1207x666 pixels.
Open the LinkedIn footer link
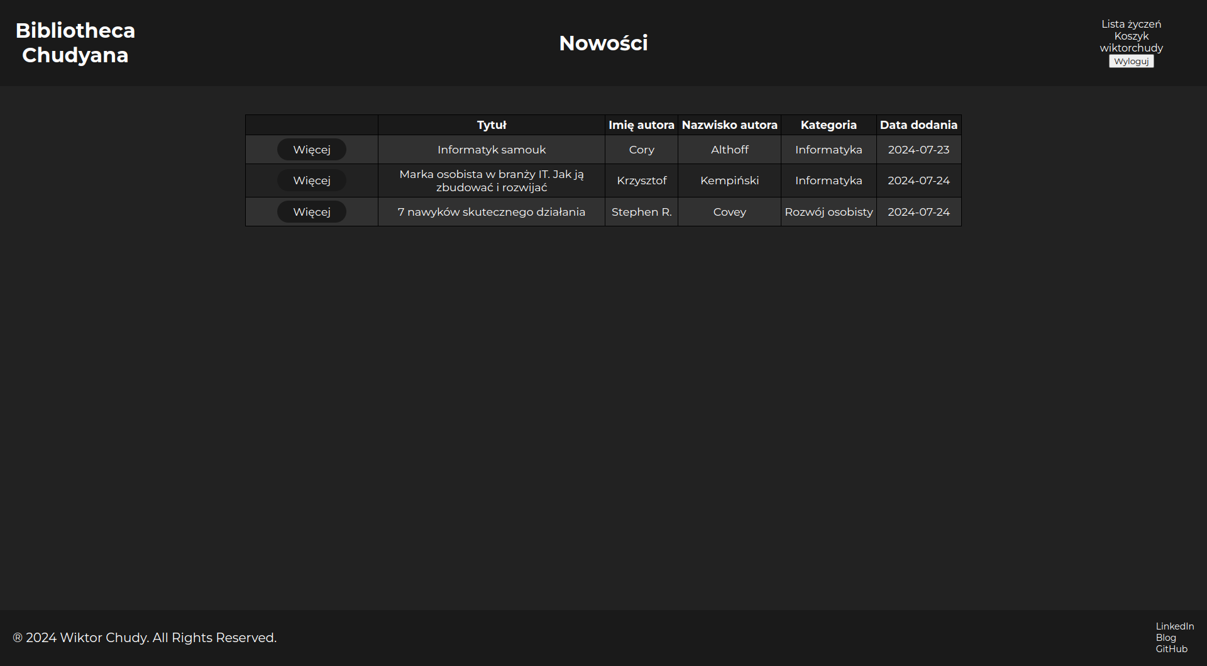[1174, 626]
